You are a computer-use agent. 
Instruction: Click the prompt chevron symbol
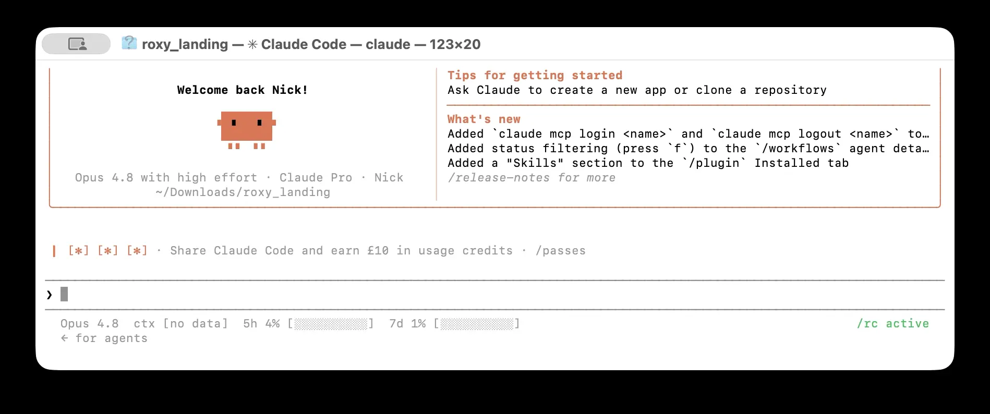50,295
